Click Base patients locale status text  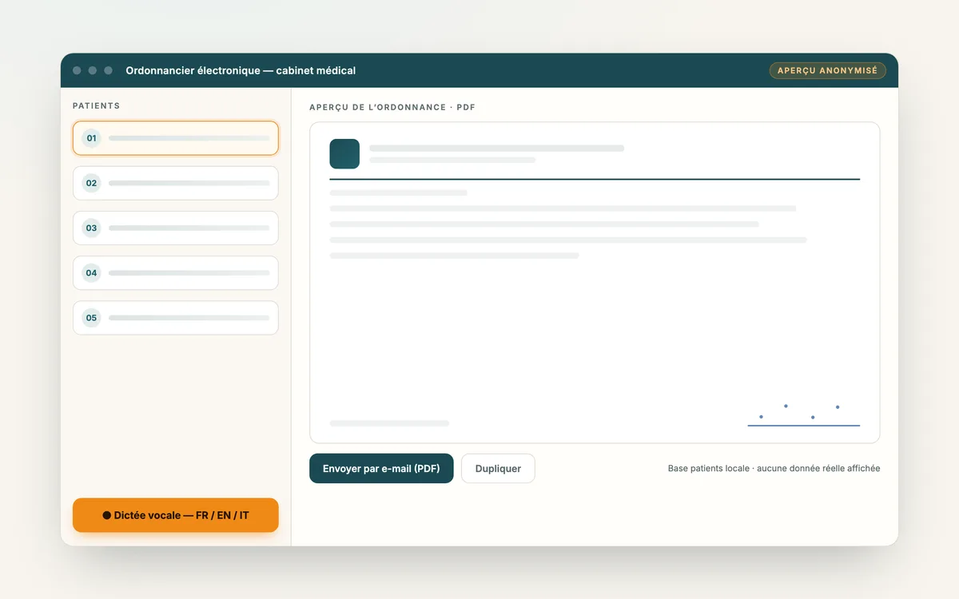[774, 469]
